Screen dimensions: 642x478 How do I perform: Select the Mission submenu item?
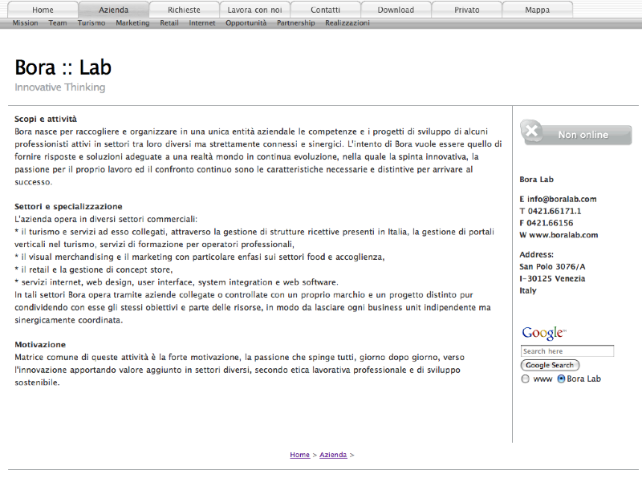25,23
